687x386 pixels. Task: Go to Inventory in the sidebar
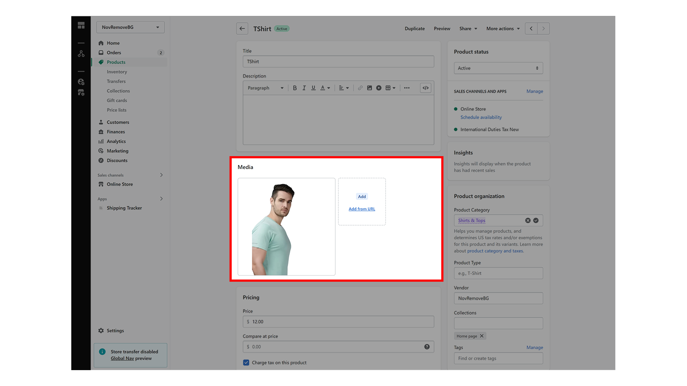point(117,72)
